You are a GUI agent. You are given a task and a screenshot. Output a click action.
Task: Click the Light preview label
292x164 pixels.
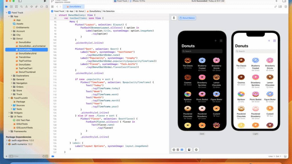(x=255, y=134)
